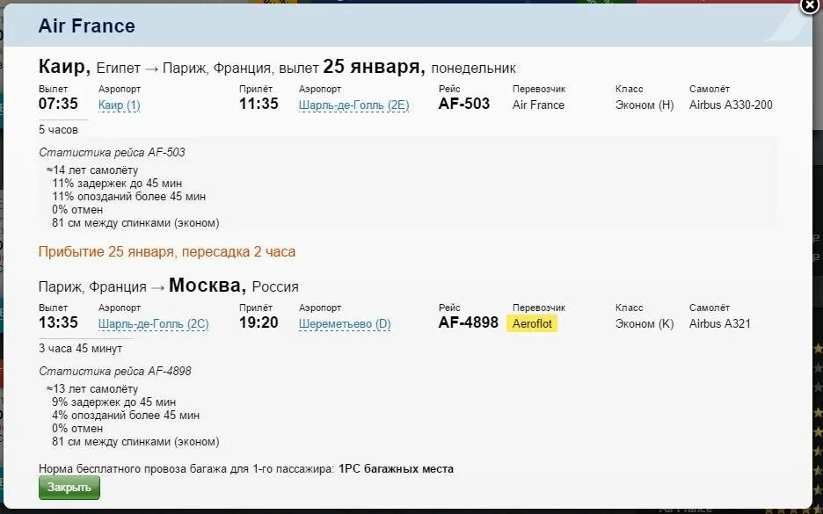Click the Airbus A321 aircraft label
Image resolution: width=823 pixels, height=514 pixels.
pyautogui.click(x=719, y=323)
